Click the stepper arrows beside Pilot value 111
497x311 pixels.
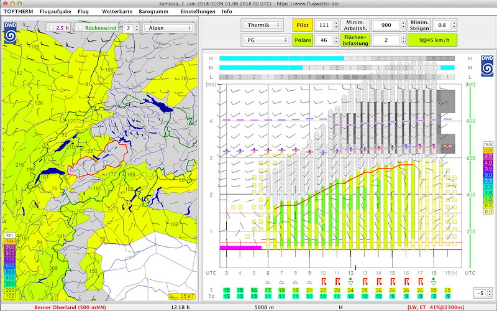coord(336,25)
